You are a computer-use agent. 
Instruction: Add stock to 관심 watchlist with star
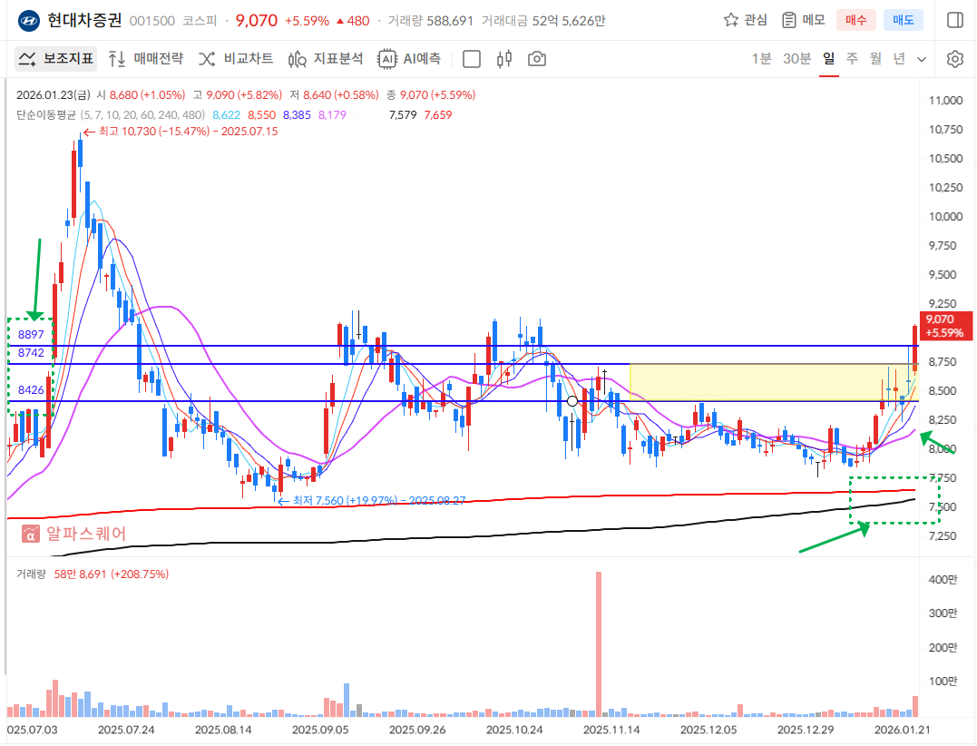(745, 20)
